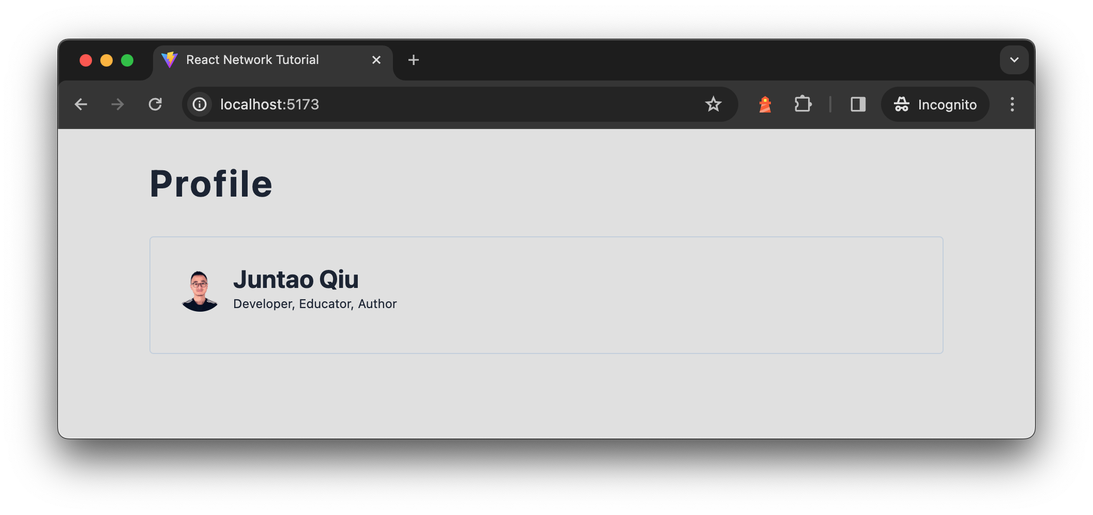Viewport: 1093px width, 515px height.
Task: Reload the localhost:5173 page
Action: point(156,104)
